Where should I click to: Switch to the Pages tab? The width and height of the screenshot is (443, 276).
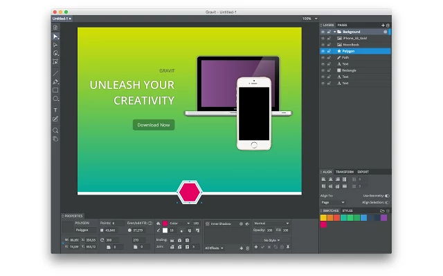pyautogui.click(x=342, y=25)
